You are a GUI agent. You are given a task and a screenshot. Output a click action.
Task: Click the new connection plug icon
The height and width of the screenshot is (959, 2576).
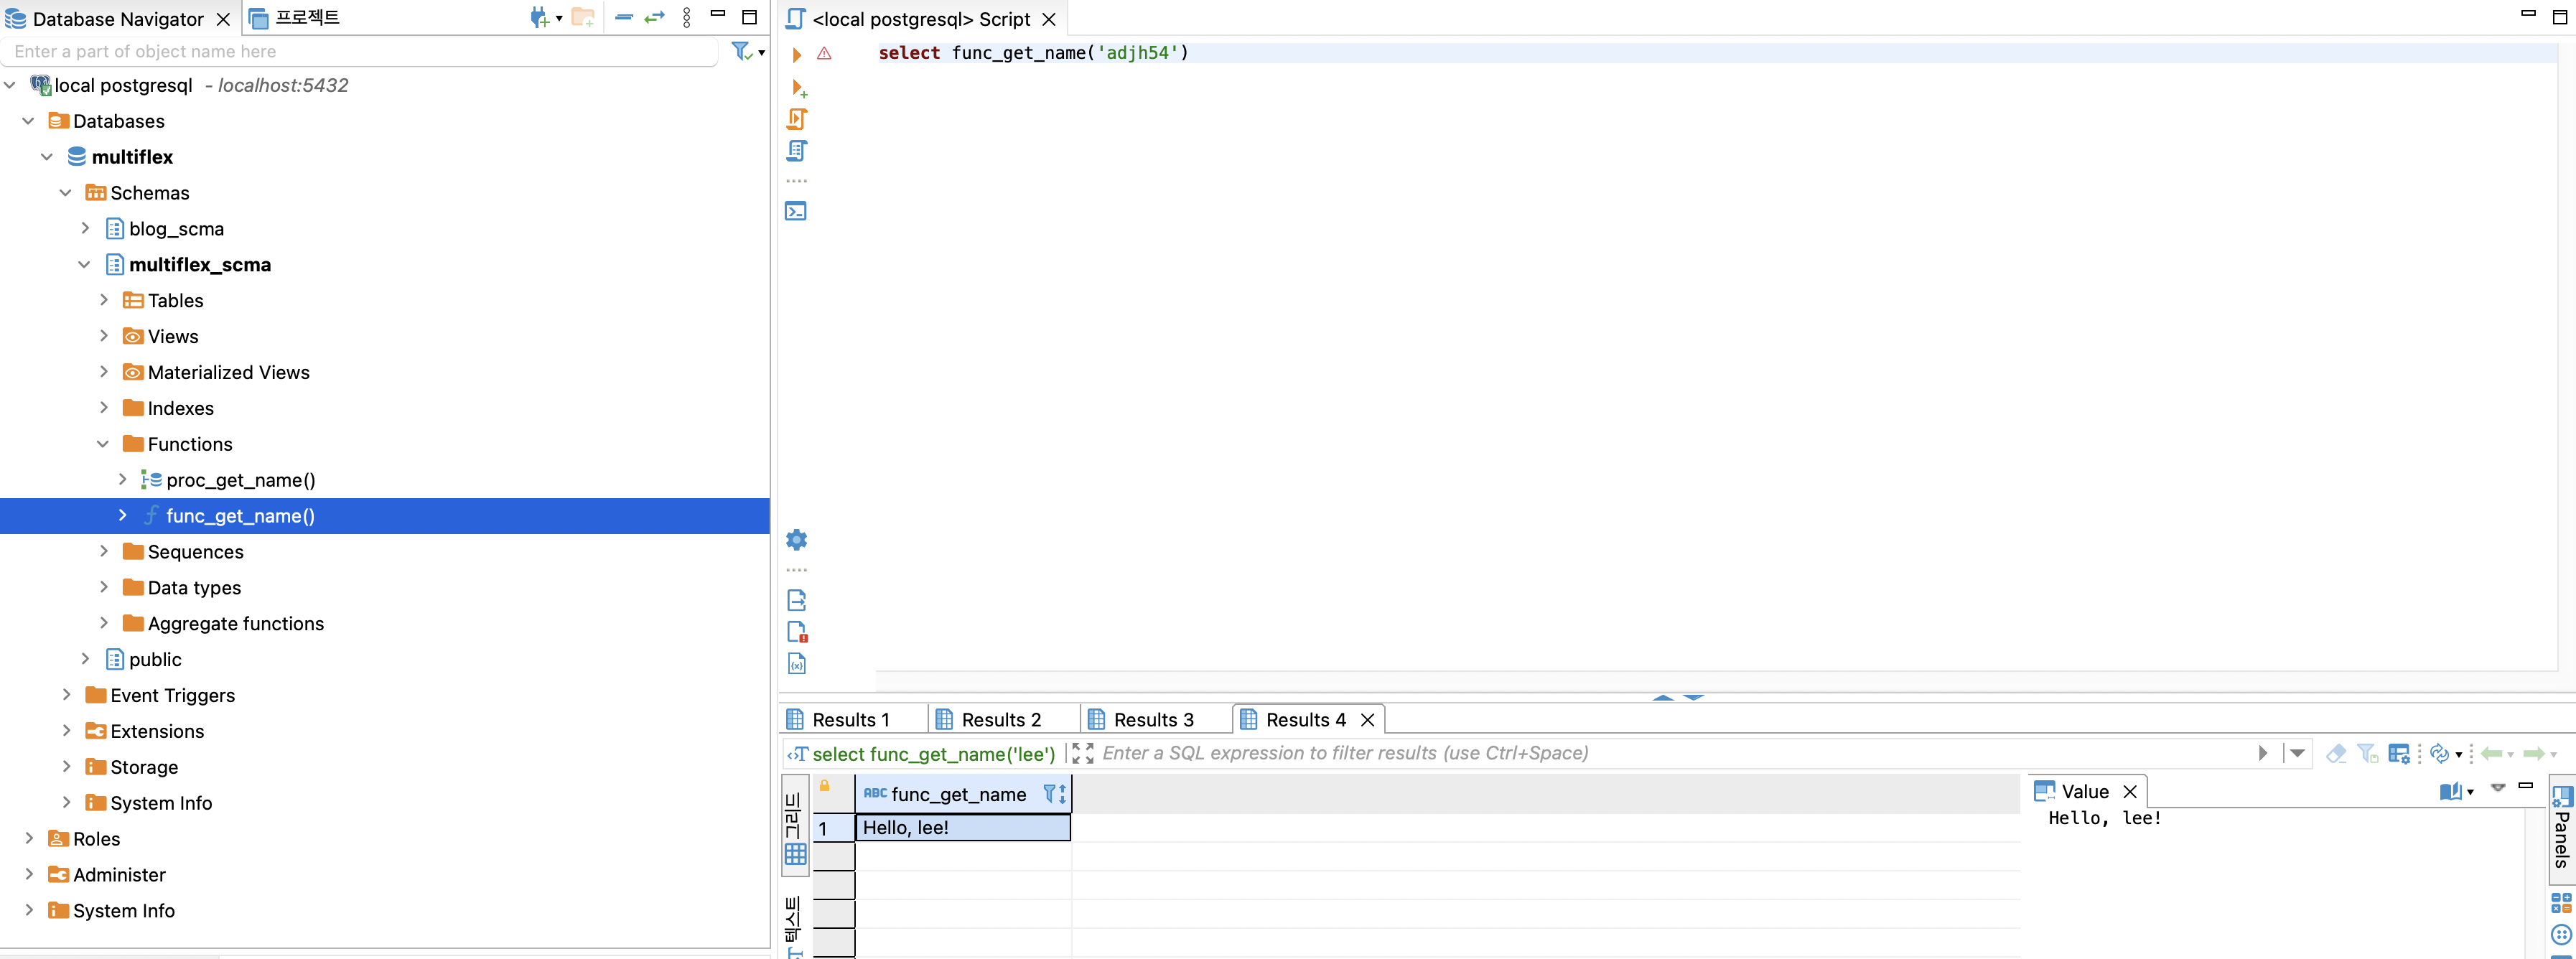tap(539, 18)
